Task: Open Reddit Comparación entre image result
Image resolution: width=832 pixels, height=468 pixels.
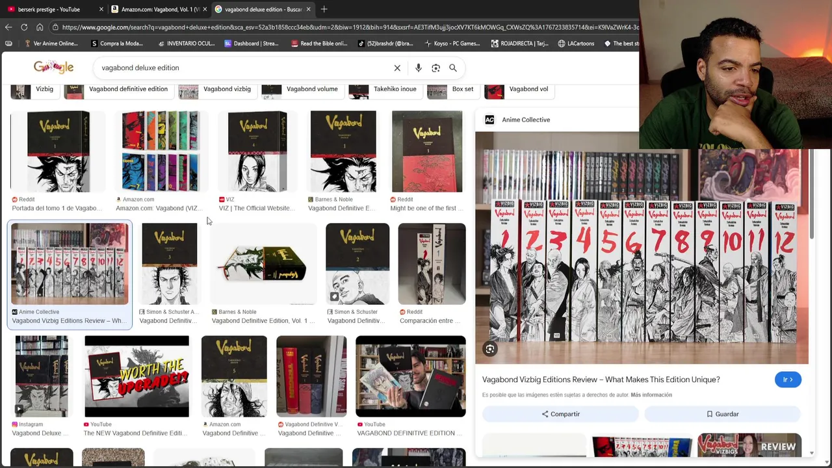Action: (x=432, y=264)
